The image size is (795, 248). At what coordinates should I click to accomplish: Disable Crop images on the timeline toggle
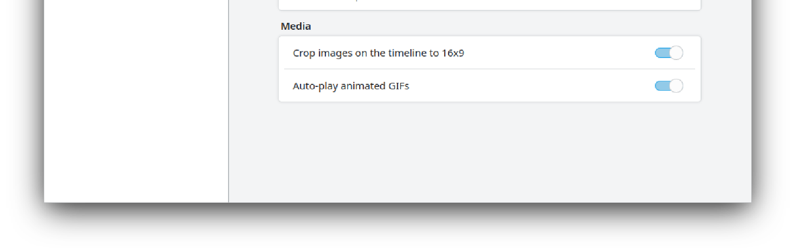669,53
